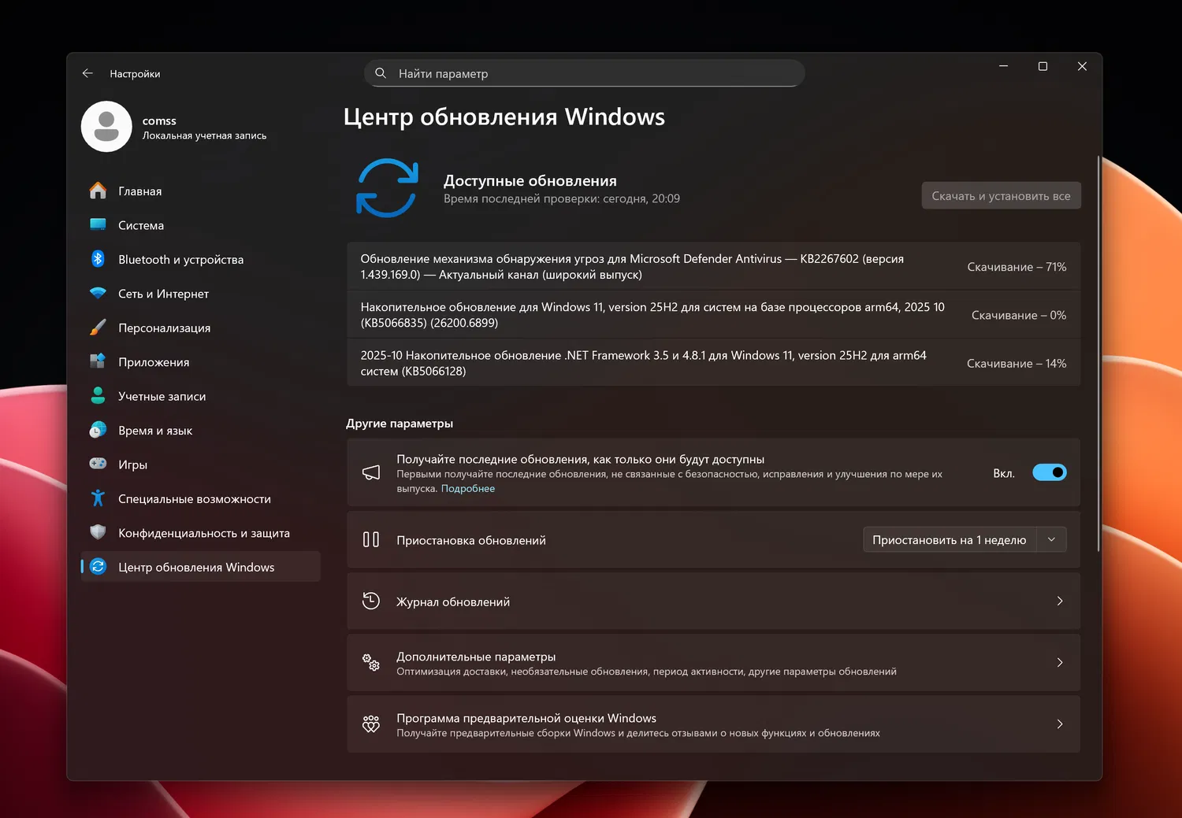Select Конфиденциальность и защита item
Screen dimensions: 1182x818
click(201, 533)
